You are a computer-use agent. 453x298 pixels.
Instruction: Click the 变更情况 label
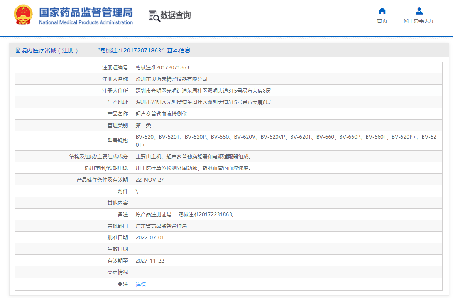point(118,272)
